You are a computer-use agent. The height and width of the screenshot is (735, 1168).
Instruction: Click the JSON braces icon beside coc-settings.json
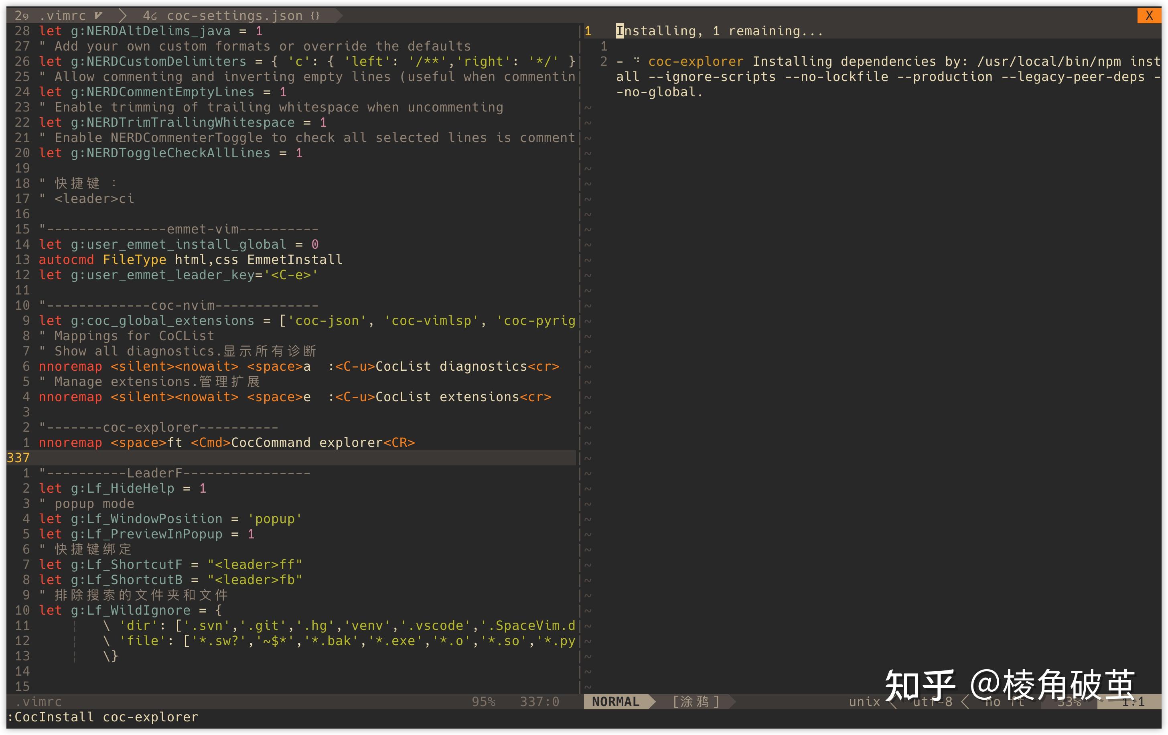pos(315,16)
